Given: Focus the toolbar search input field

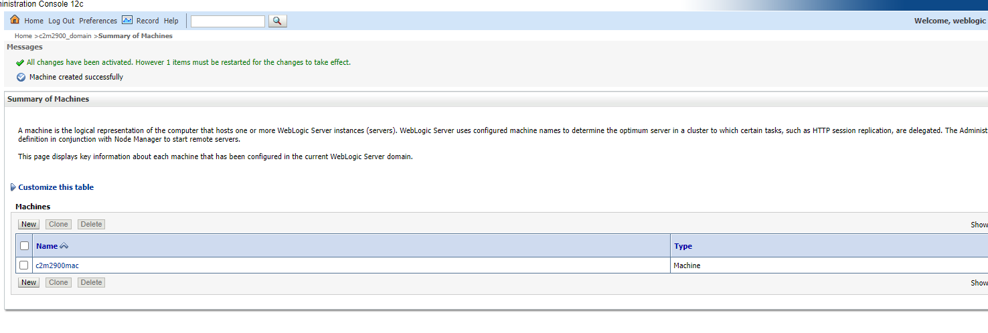Looking at the screenshot, I should (228, 21).
